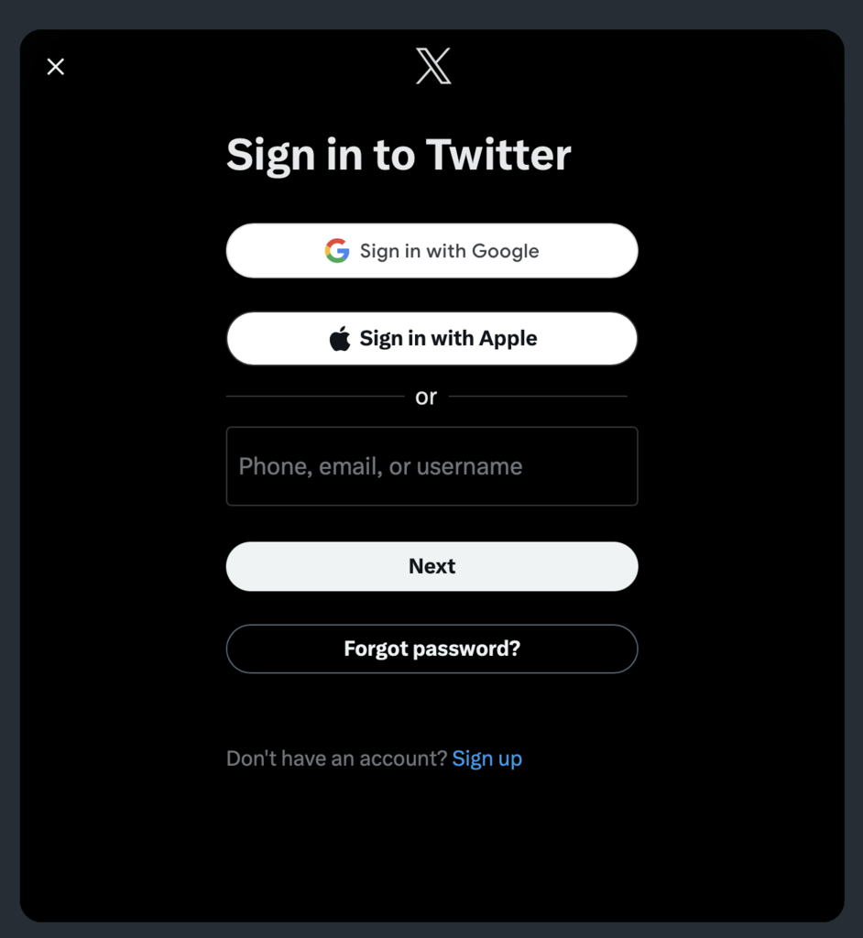Select the 'Sign in with Apple' label text
The image size is (863, 938).
pos(448,339)
